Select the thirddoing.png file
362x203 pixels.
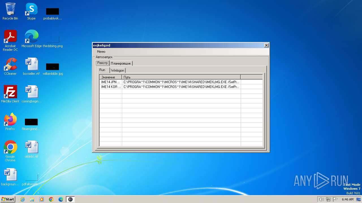53,41
